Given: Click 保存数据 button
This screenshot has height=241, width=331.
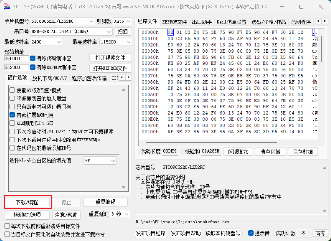Looking at the screenshot, I should 303,152.
